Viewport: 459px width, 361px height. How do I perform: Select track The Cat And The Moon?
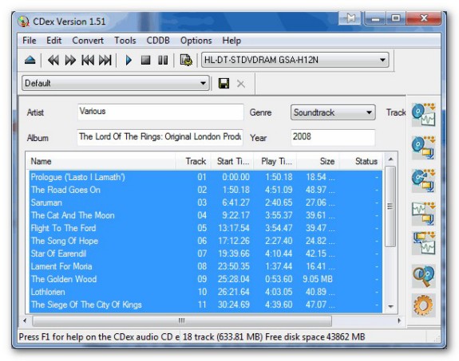[206, 215]
